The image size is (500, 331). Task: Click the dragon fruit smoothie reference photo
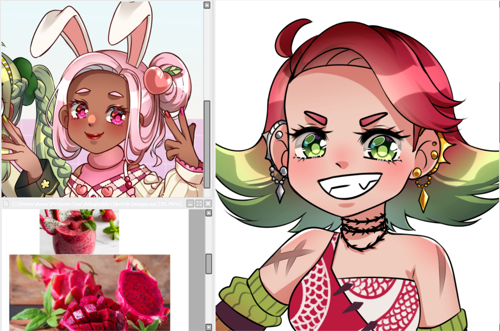pos(79,231)
